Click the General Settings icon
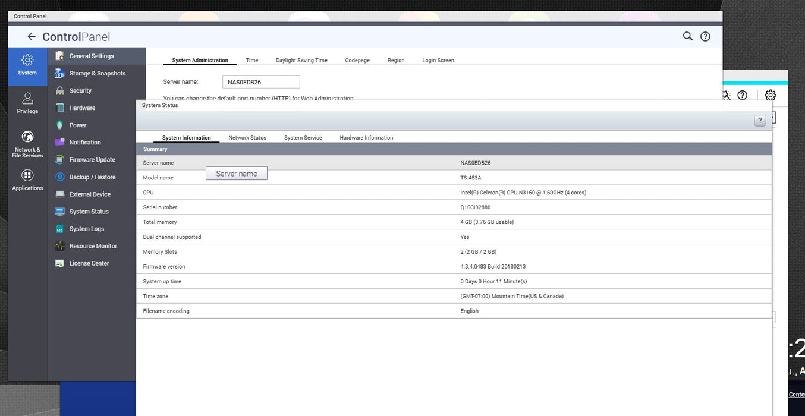This screenshot has width=805, height=416. [x=59, y=56]
